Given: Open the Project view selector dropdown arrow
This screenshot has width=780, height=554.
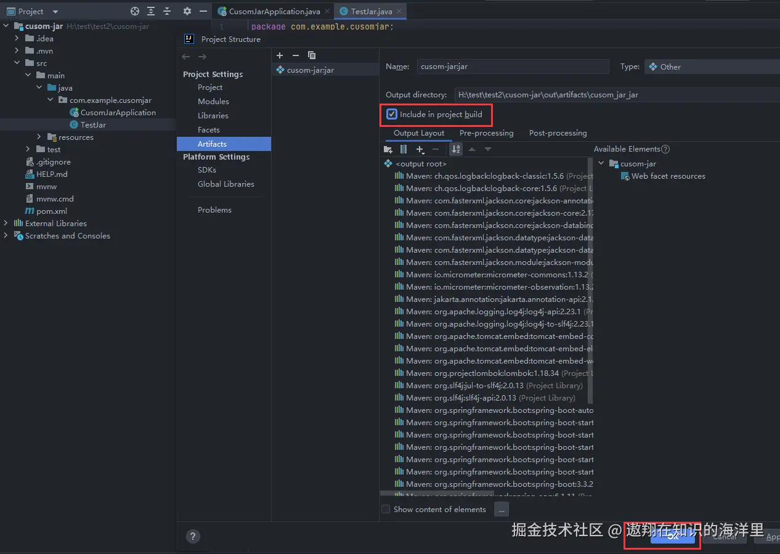Looking at the screenshot, I should 55,12.
